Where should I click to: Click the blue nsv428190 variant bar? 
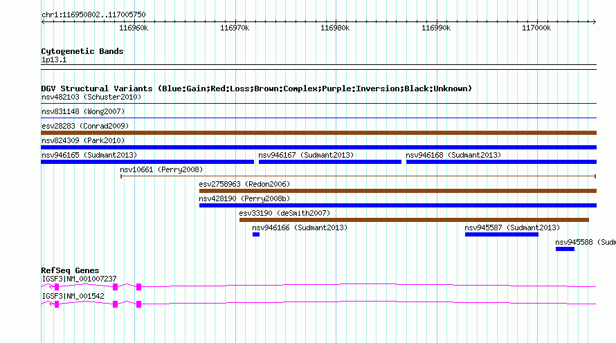[x=397, y=205]
